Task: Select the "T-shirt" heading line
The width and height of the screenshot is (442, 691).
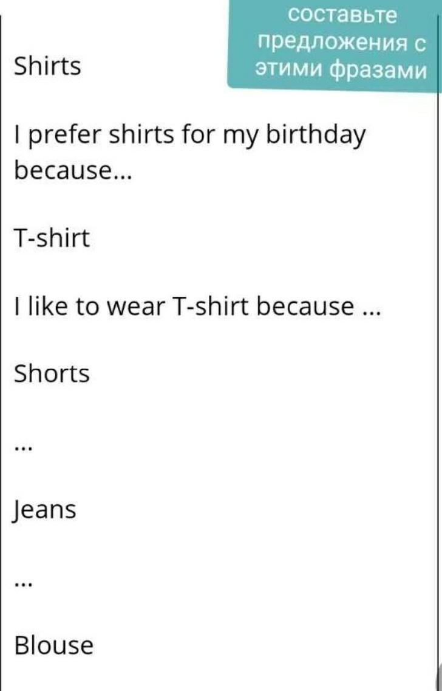Action: point(52,238)
